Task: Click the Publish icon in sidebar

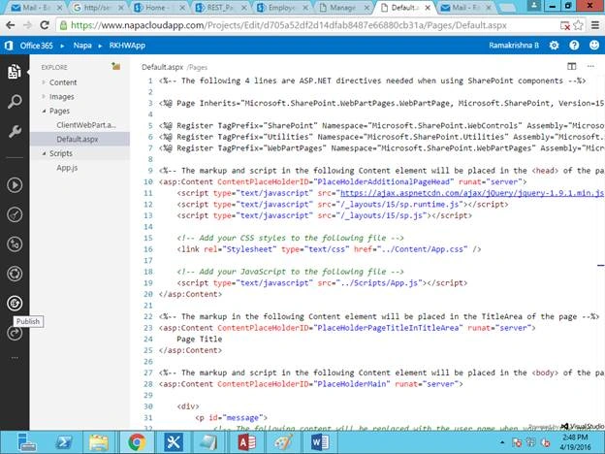Action: pos(15,303)
